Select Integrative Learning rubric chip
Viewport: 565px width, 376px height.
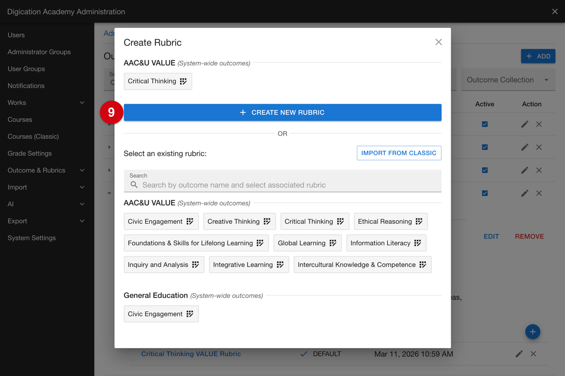pos(249,265)
